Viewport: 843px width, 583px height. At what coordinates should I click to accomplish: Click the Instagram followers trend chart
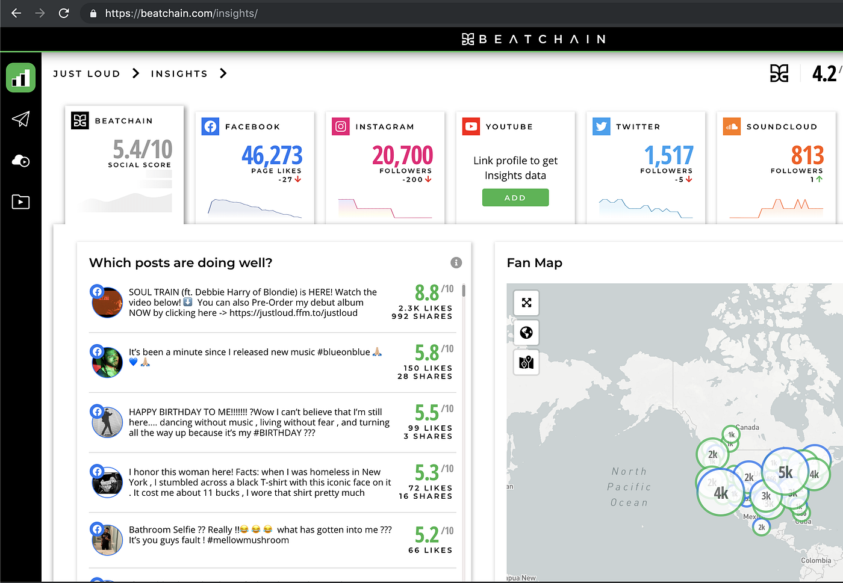coord(385,208)
